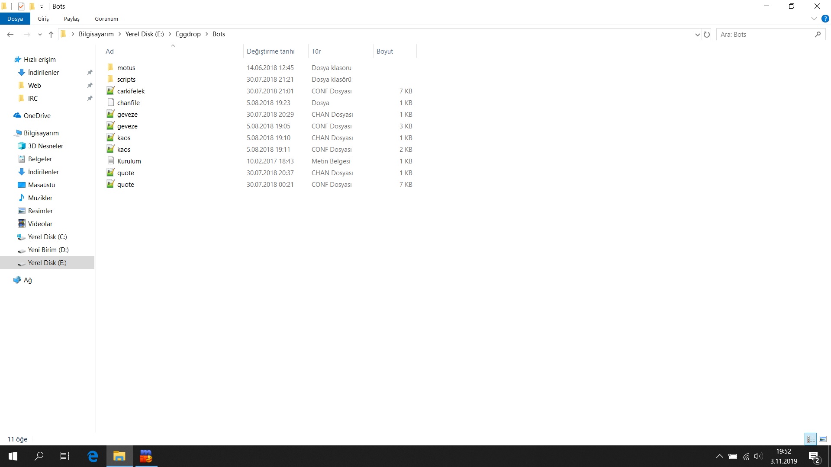
Task: Show hidden system tray icons
Action: (719, 456)
